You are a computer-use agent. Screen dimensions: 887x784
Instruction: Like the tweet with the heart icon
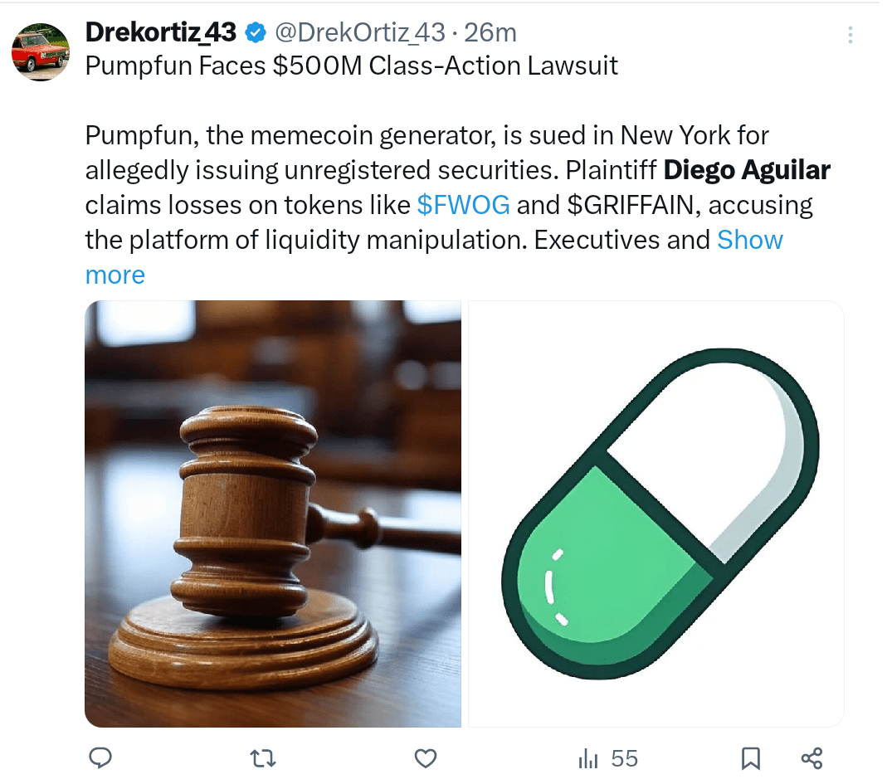point(426,758)
